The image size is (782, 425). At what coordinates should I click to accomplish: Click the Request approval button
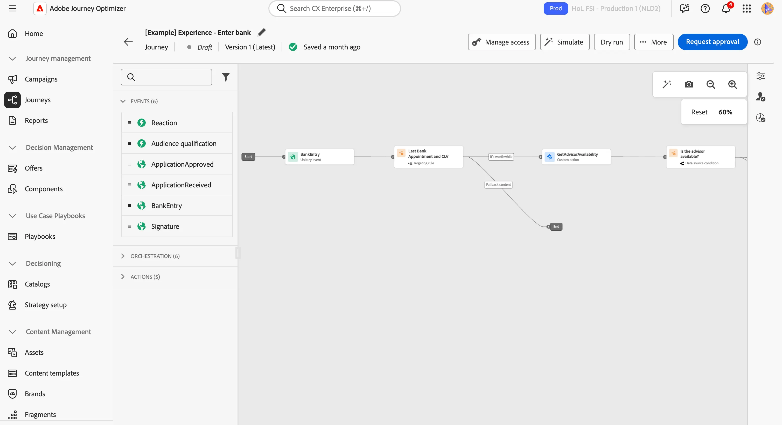(712, 42)
